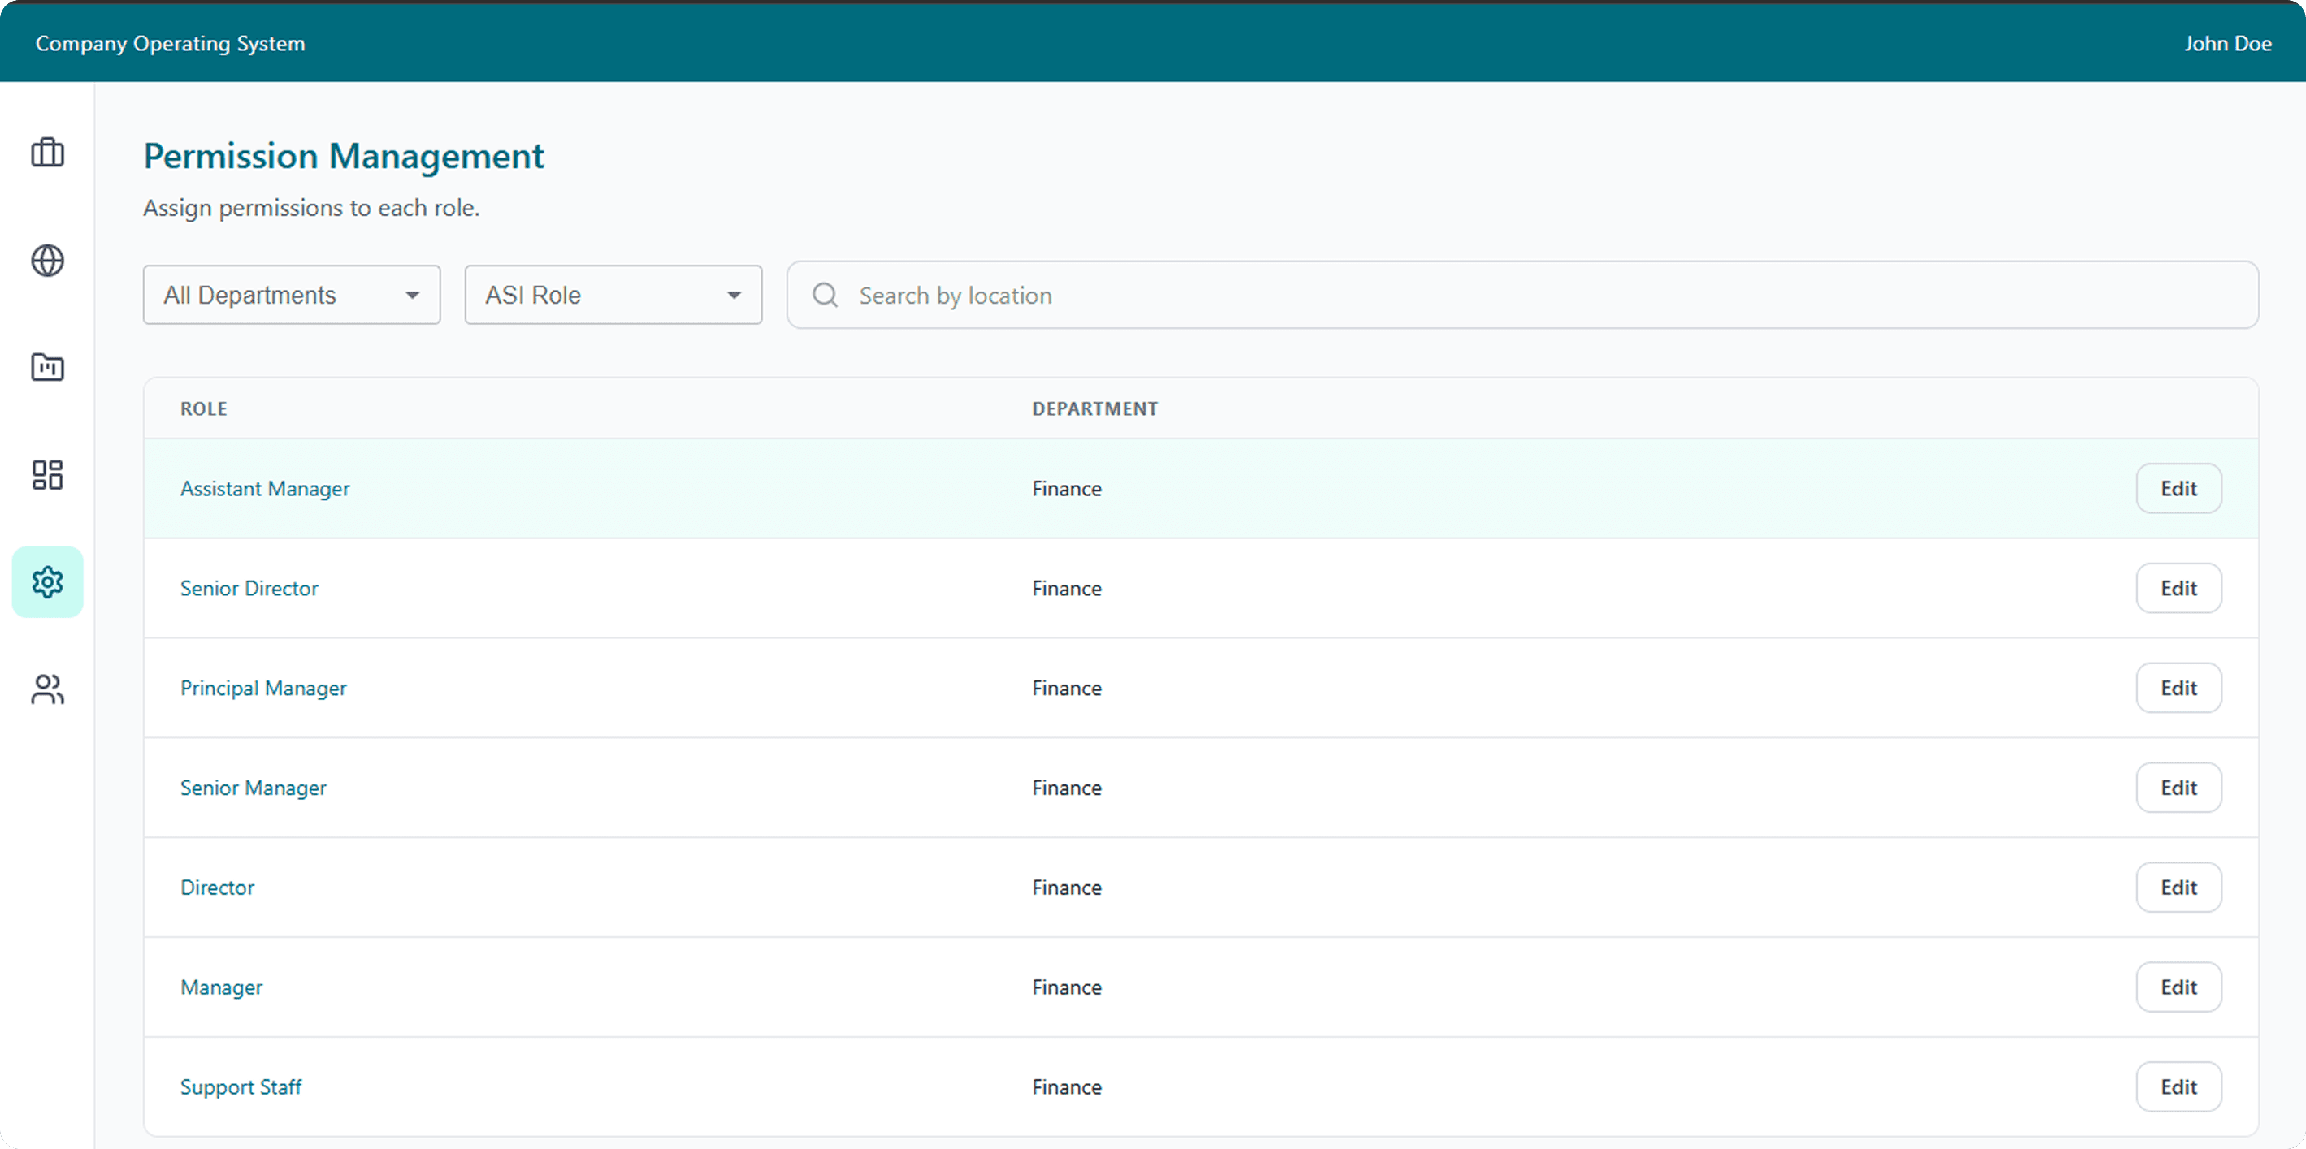Click the ROLE column header
The image size is (2306, 1149).
coord(204,409)
